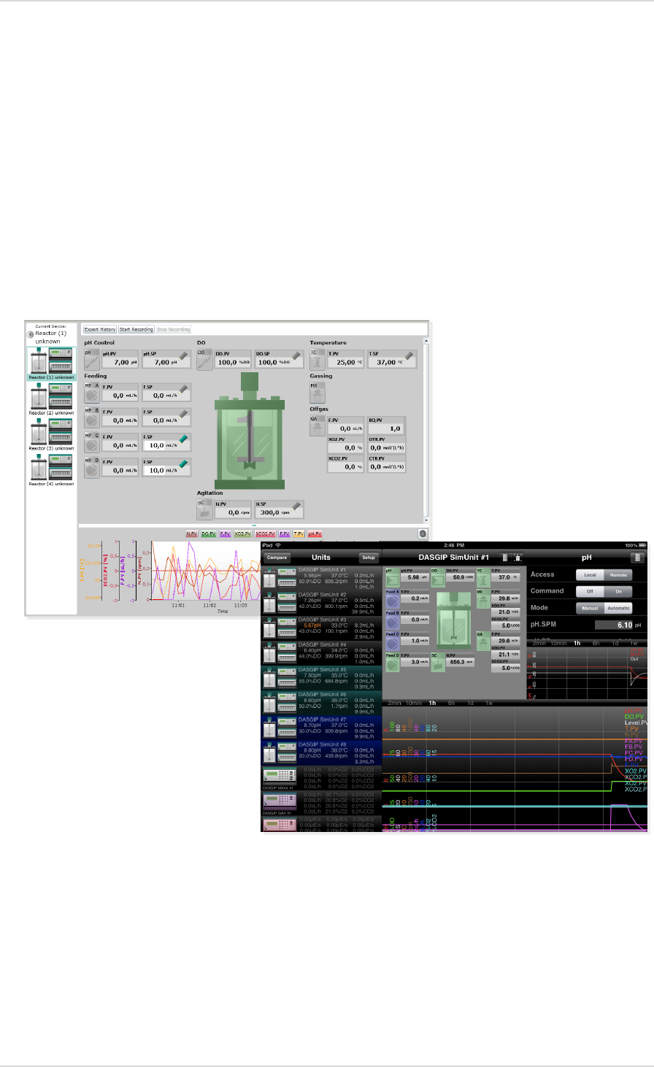Set Mode to Automatic
This screenshot has width=654, height=1067.
click(618, 608)
